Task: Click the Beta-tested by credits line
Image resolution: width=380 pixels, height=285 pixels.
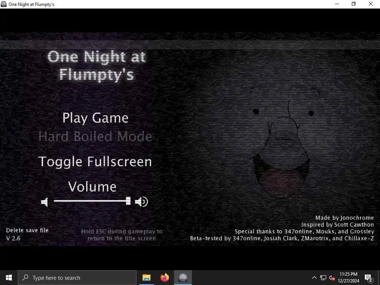Action: click(282, 238)
